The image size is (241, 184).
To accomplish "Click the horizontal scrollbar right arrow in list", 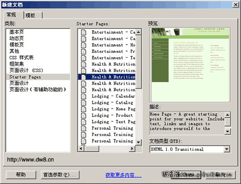I will [132, 148].
